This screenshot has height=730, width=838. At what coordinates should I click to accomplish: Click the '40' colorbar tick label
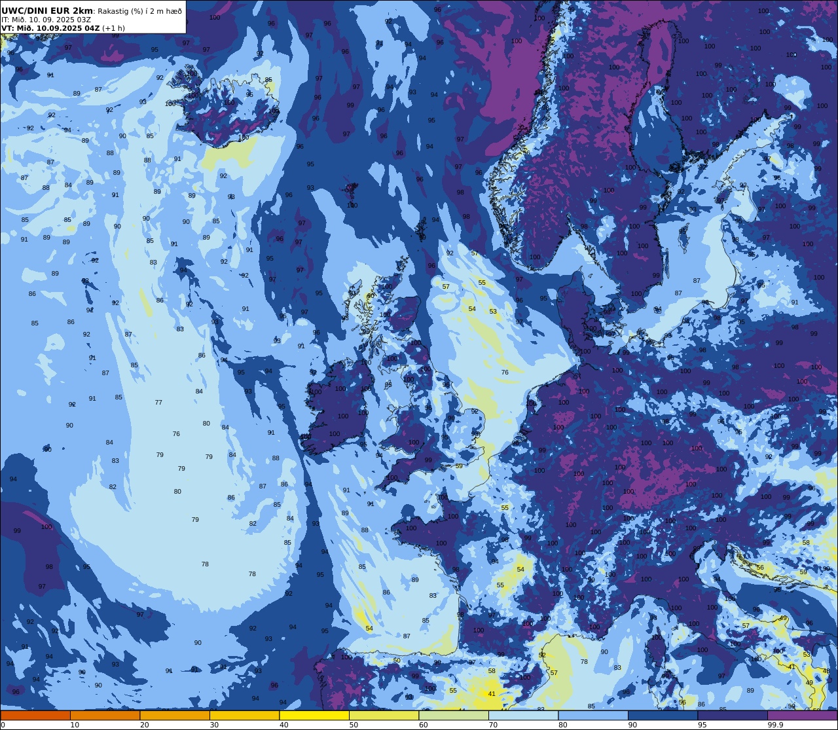point(283,725)
